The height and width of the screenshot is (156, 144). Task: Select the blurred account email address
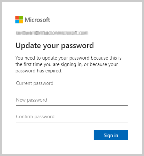click(52, 33)
